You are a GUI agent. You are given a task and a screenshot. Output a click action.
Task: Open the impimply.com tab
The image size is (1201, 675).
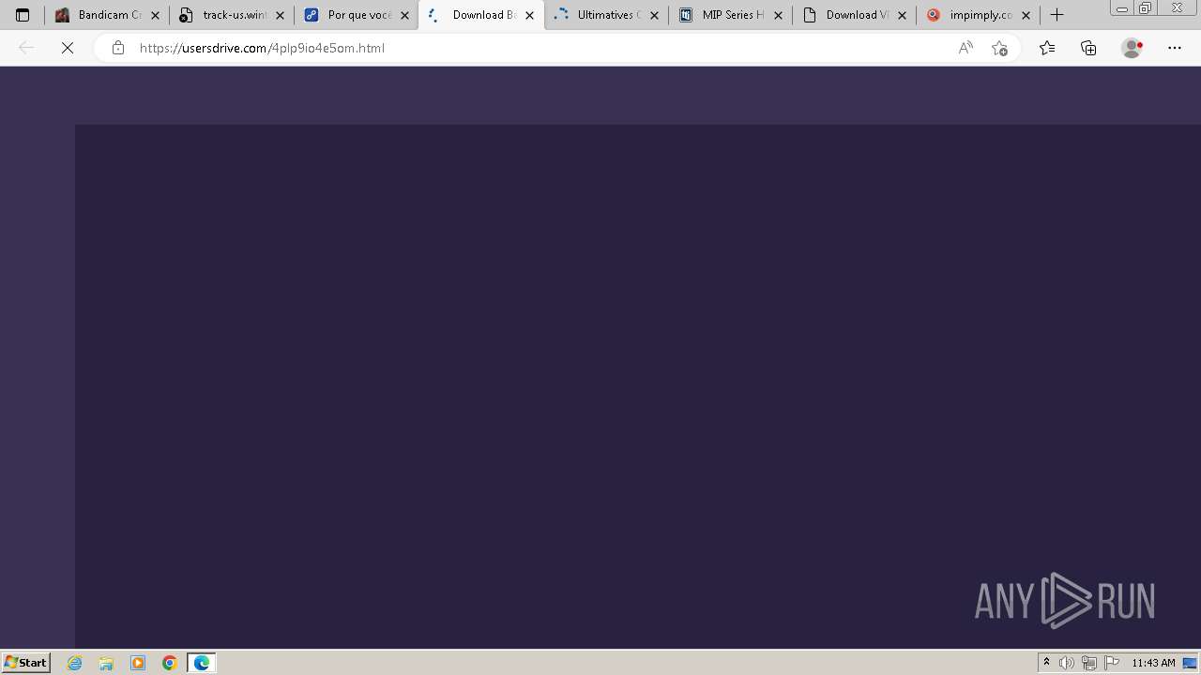979,15
